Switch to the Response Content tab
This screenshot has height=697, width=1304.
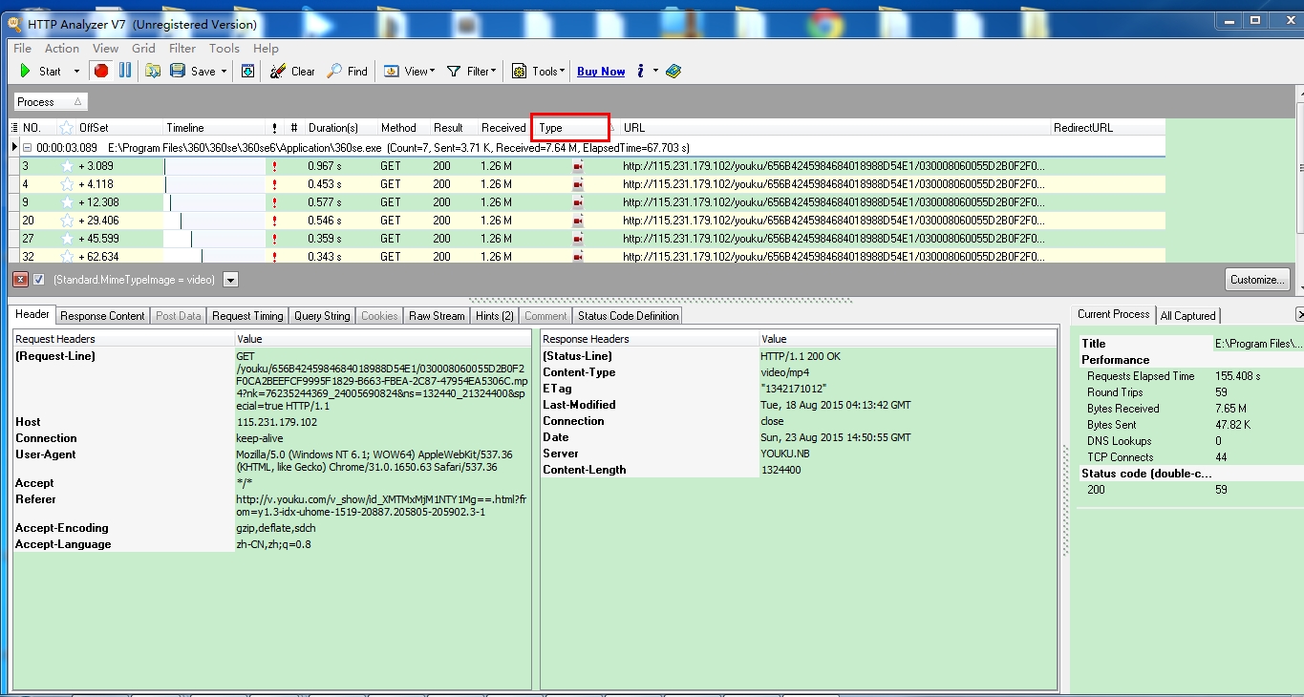(x=102, y=316)
